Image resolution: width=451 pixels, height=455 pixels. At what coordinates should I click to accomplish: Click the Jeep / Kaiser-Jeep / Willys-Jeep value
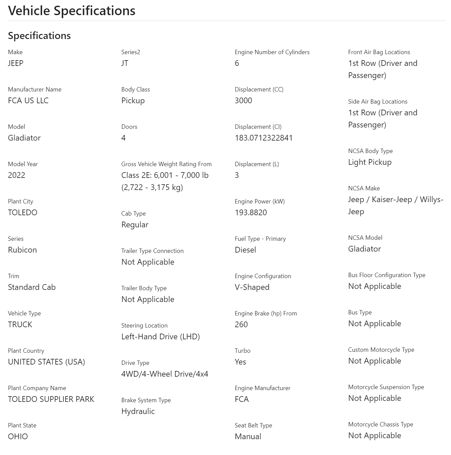396,205
